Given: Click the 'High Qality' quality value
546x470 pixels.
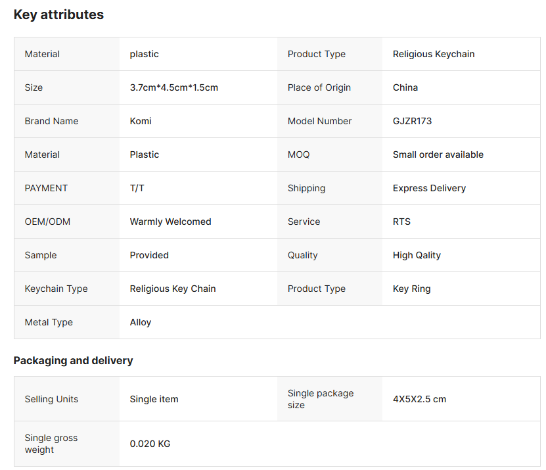Looking at the screenshot, I should [x=417, y=255].
